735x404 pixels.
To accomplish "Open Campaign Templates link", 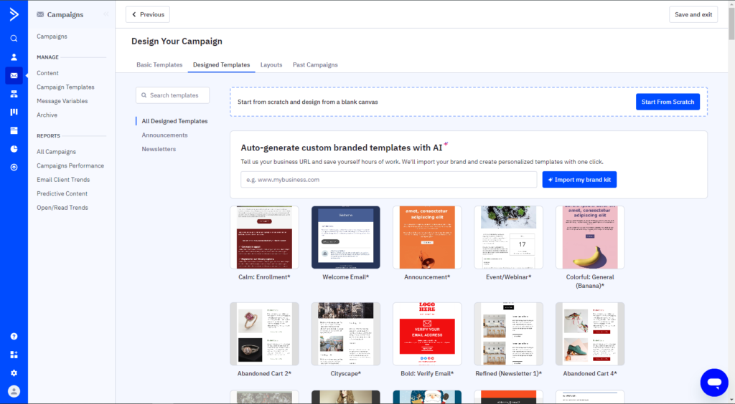I will click(x=65, y=87).
